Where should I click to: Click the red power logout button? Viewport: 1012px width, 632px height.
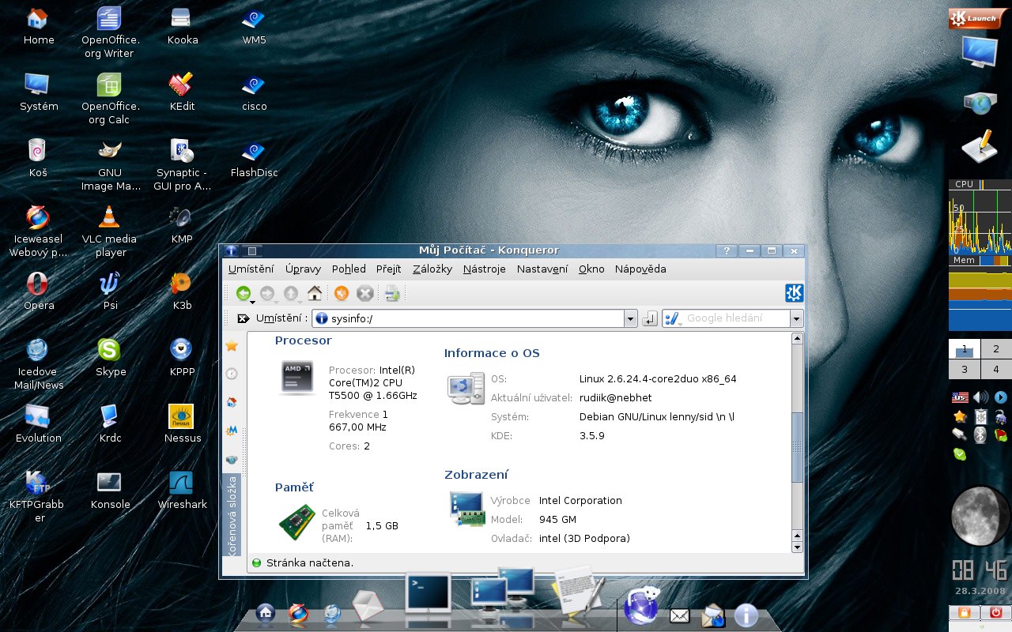pyautogui.click(x=995, y=612)
